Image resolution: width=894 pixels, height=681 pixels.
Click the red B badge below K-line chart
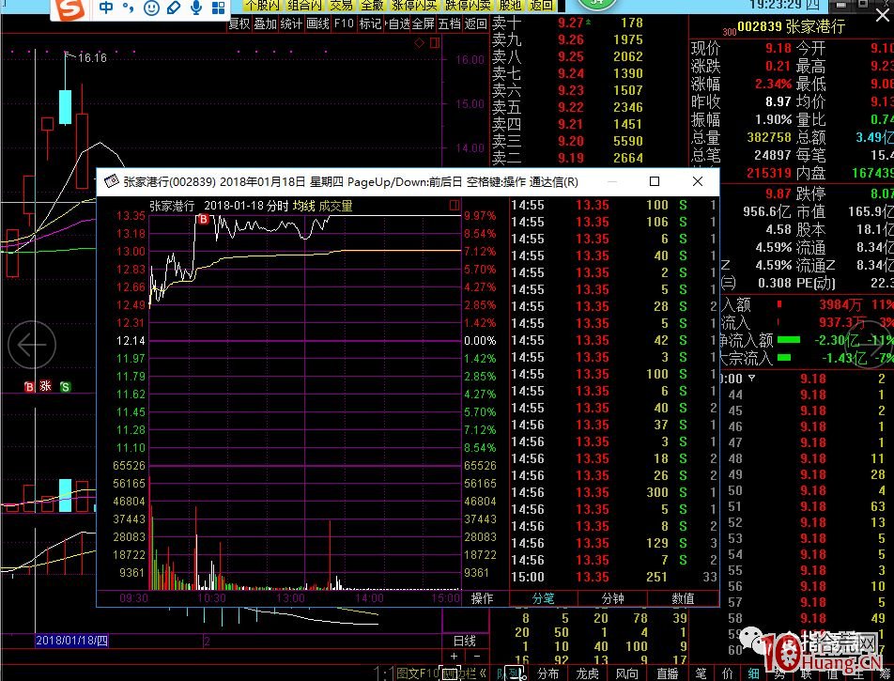point(29,387)
